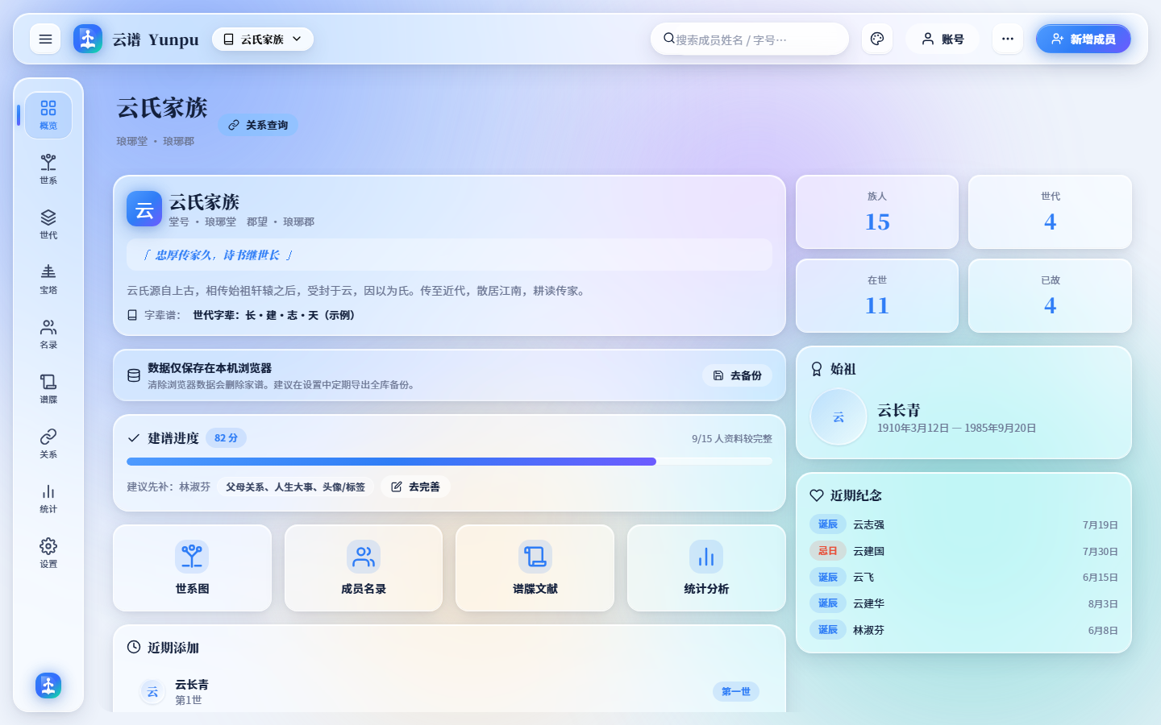Click the 去备份 backup button
Image resolution: width=1161 pixels, height=725 pixels.
tap(737, 375)
